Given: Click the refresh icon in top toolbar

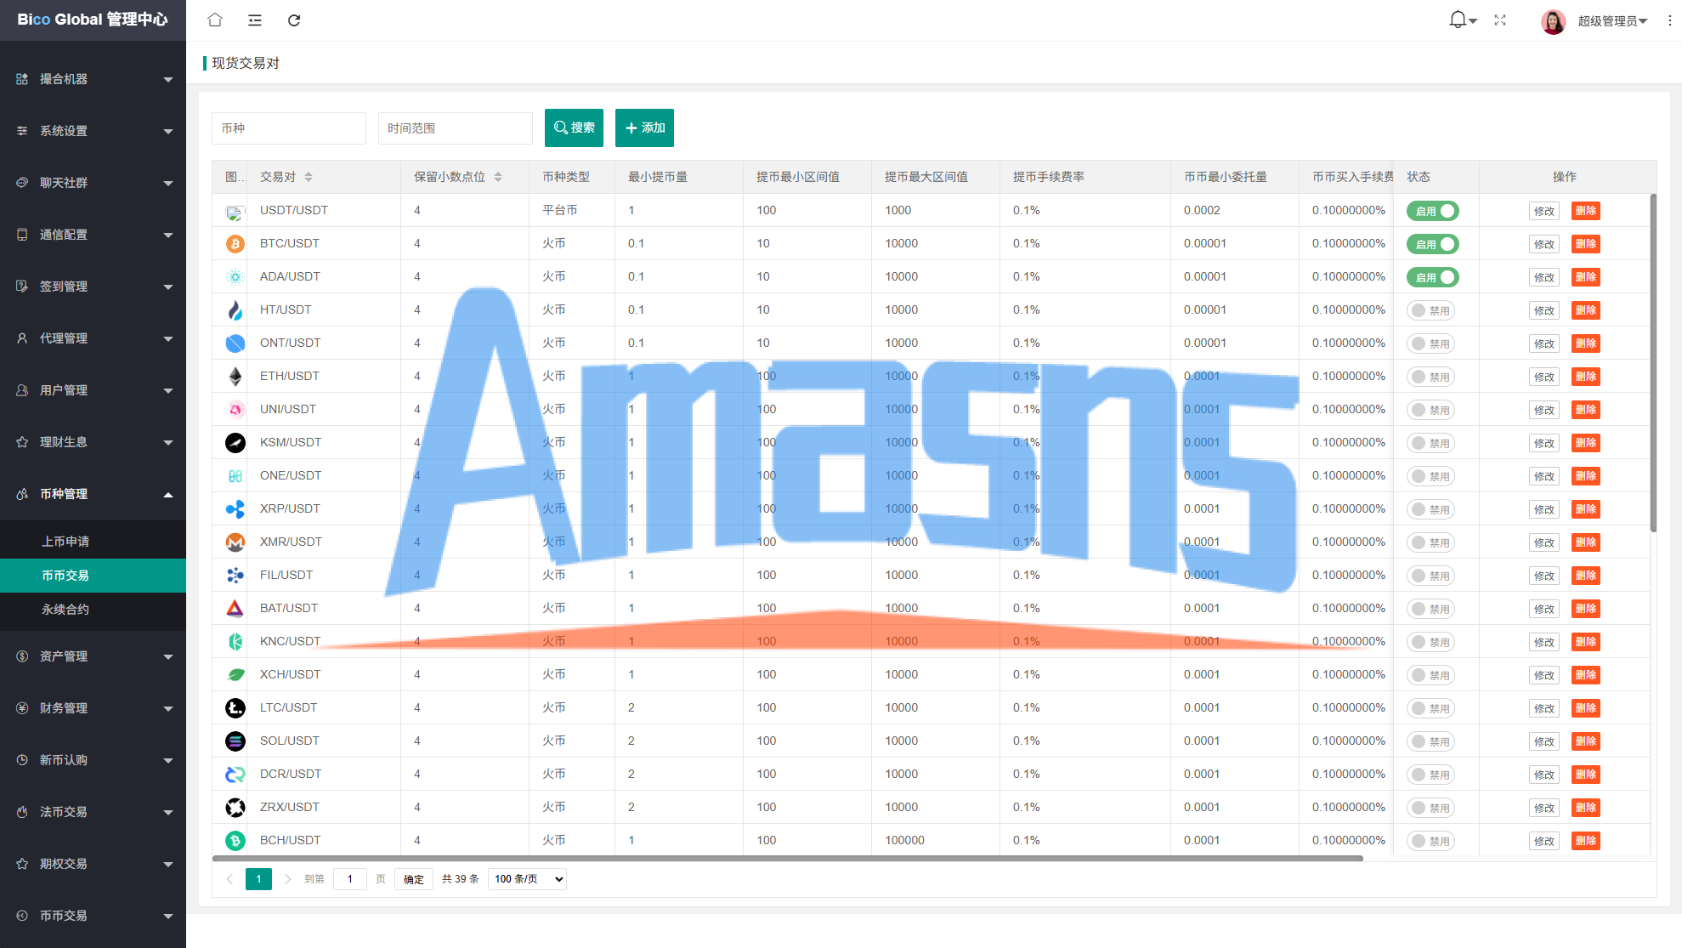Looking at the screenshot, I should (294, 20).
